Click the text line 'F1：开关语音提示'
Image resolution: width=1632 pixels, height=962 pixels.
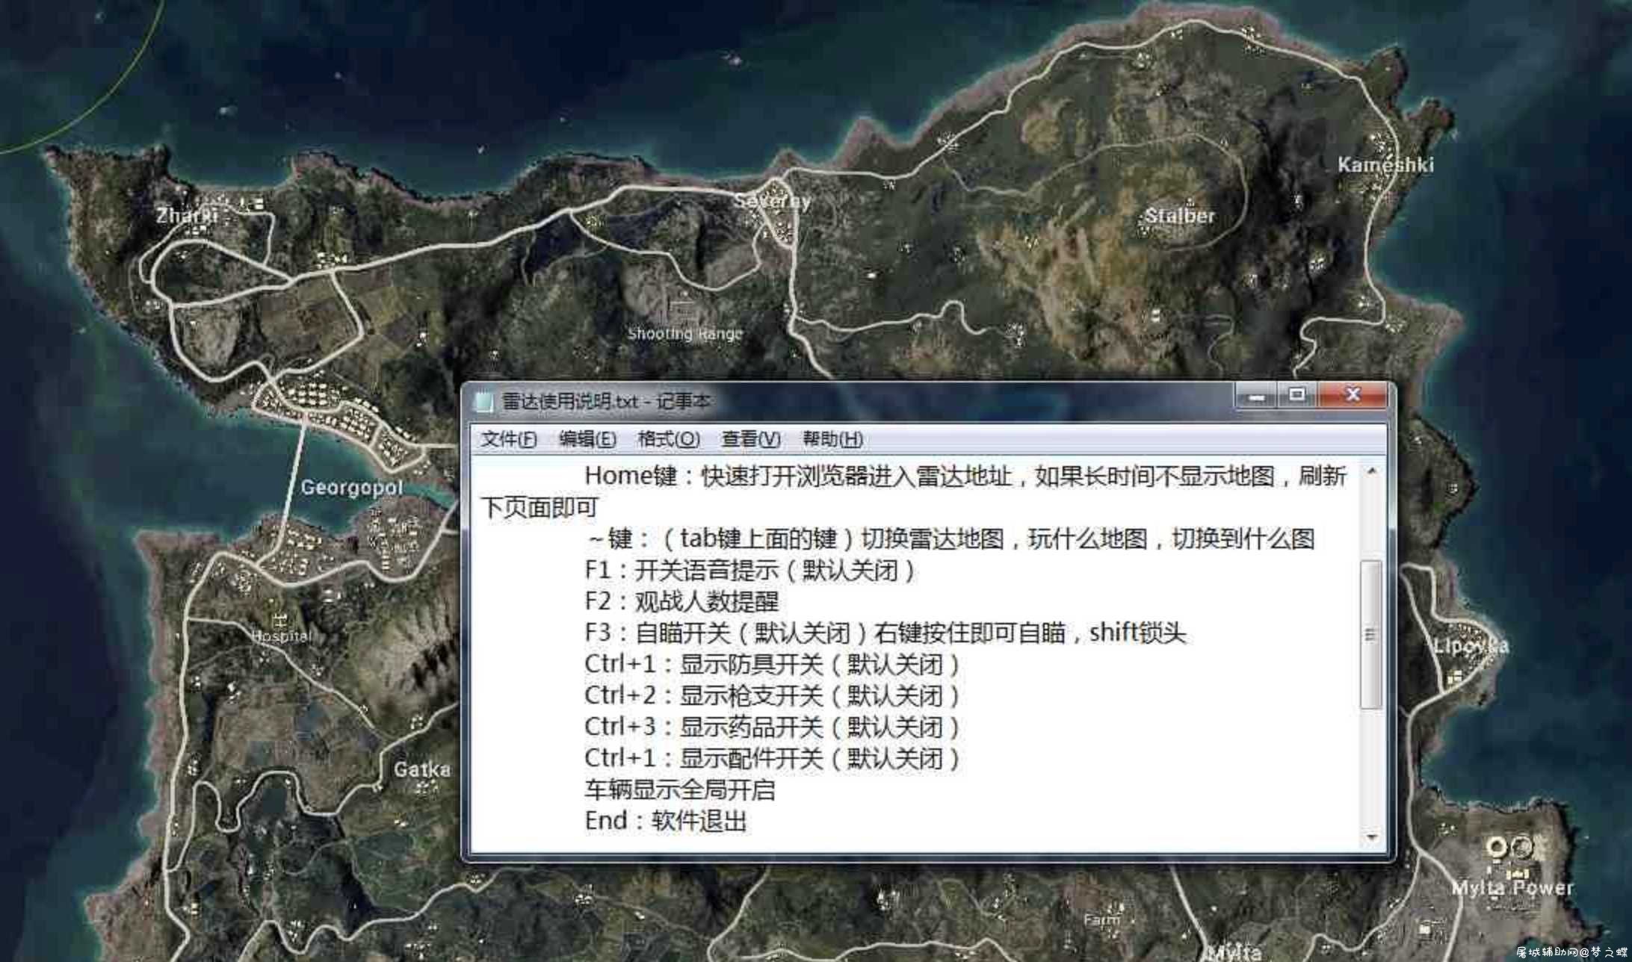pyautogui.click(x=749, y=571)
